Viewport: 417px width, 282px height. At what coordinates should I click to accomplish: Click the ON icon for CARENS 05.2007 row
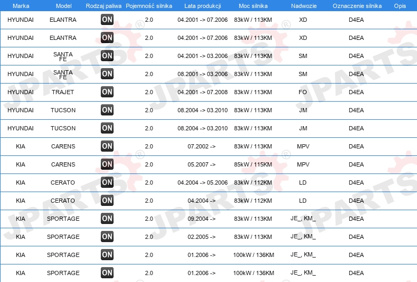(107, 164)
